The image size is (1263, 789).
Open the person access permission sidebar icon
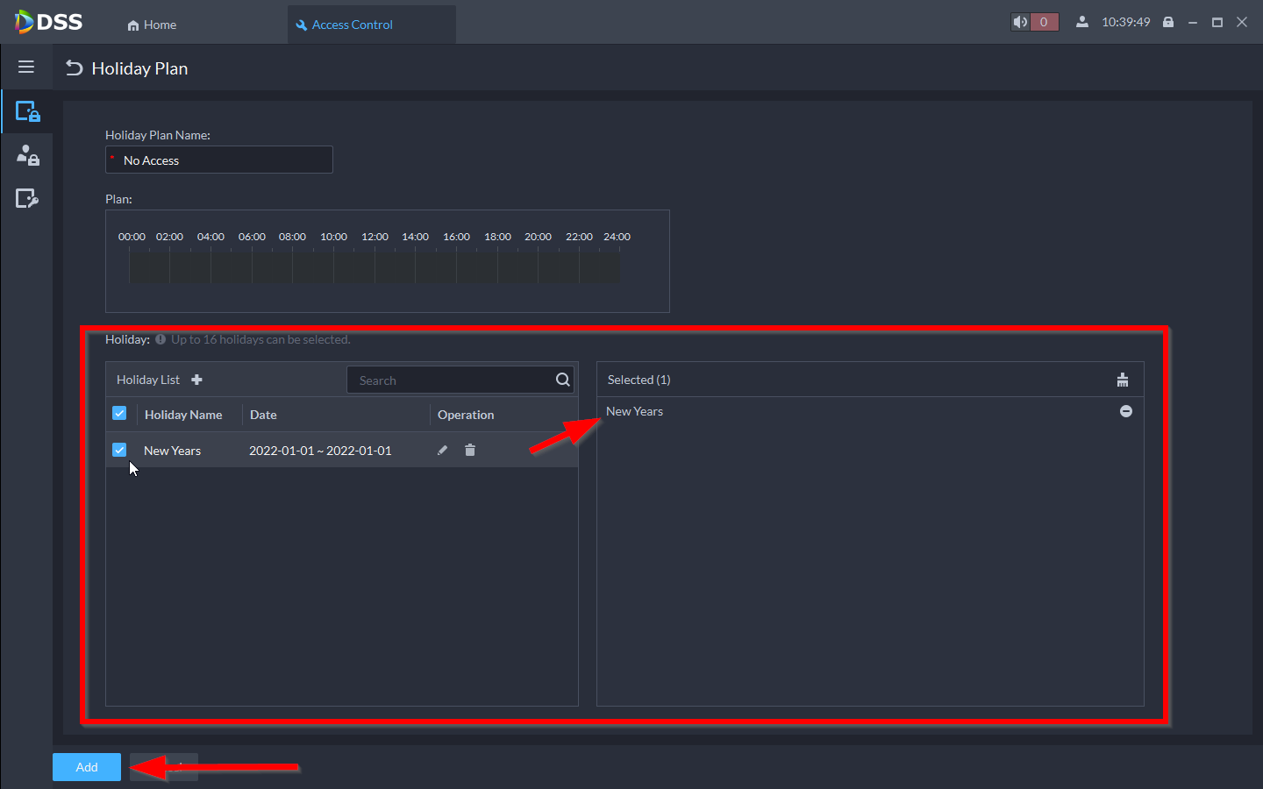pos(27,155)
